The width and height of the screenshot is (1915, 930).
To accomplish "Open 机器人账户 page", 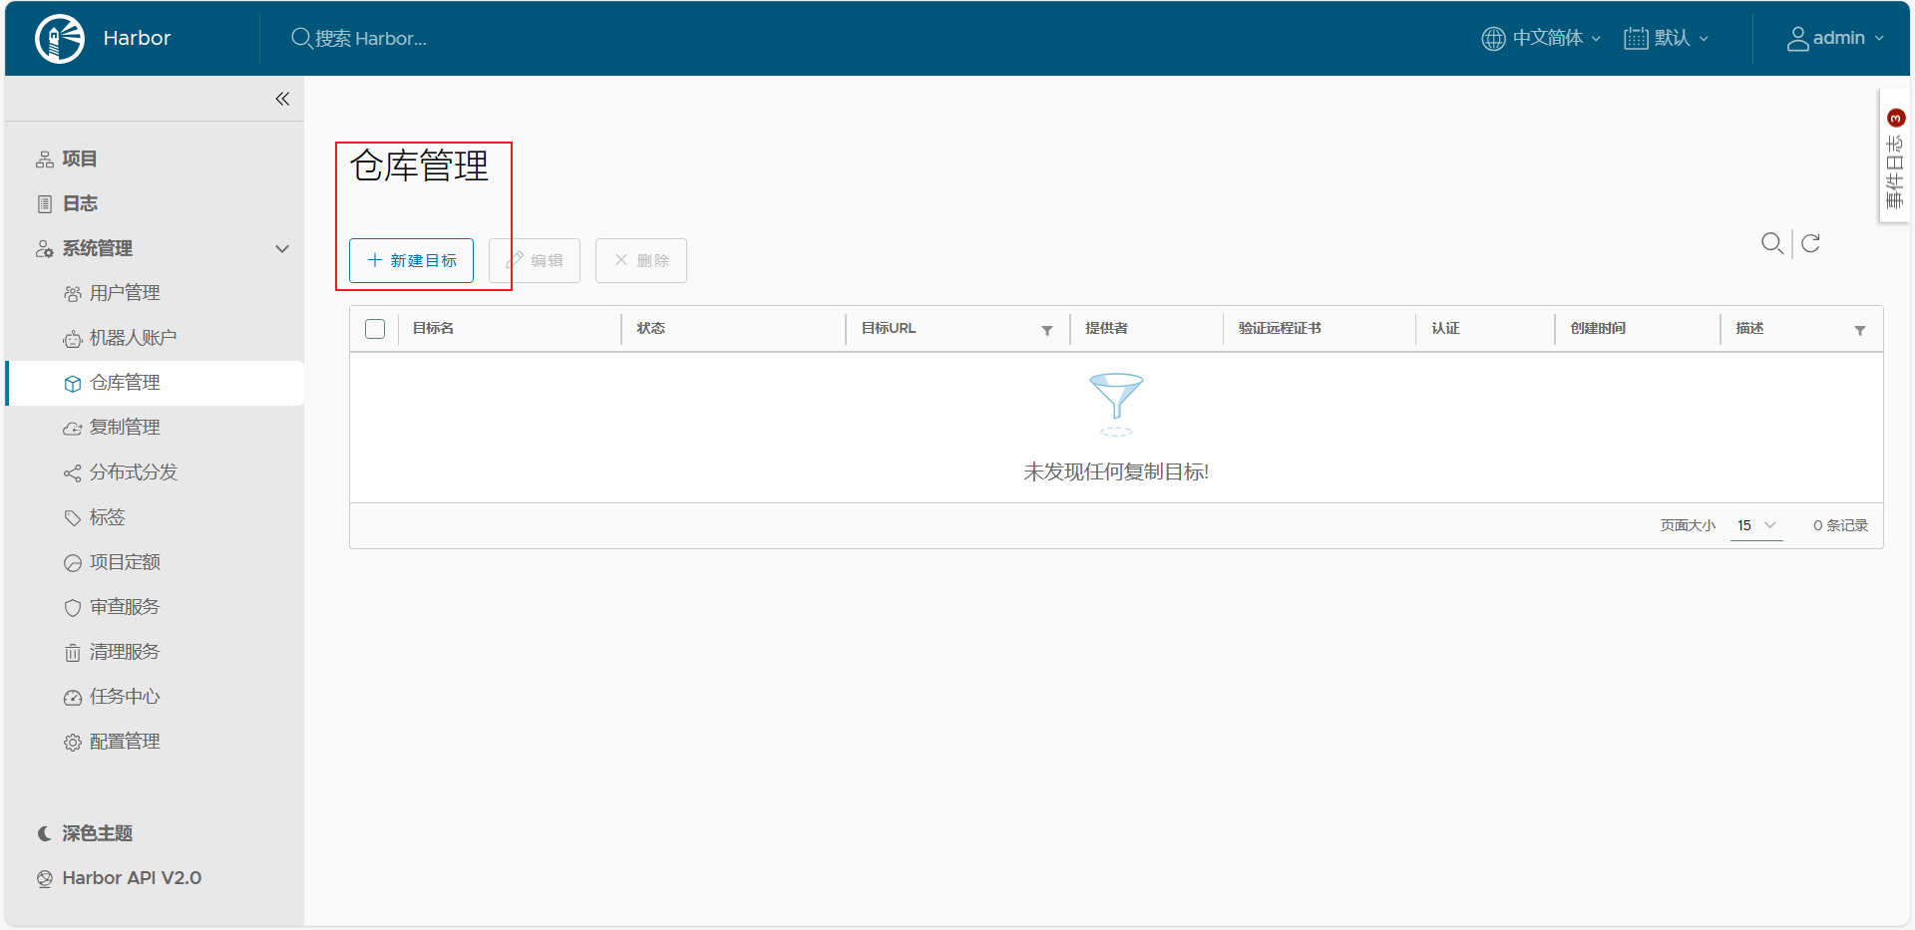I will click(x=134, y=338).
